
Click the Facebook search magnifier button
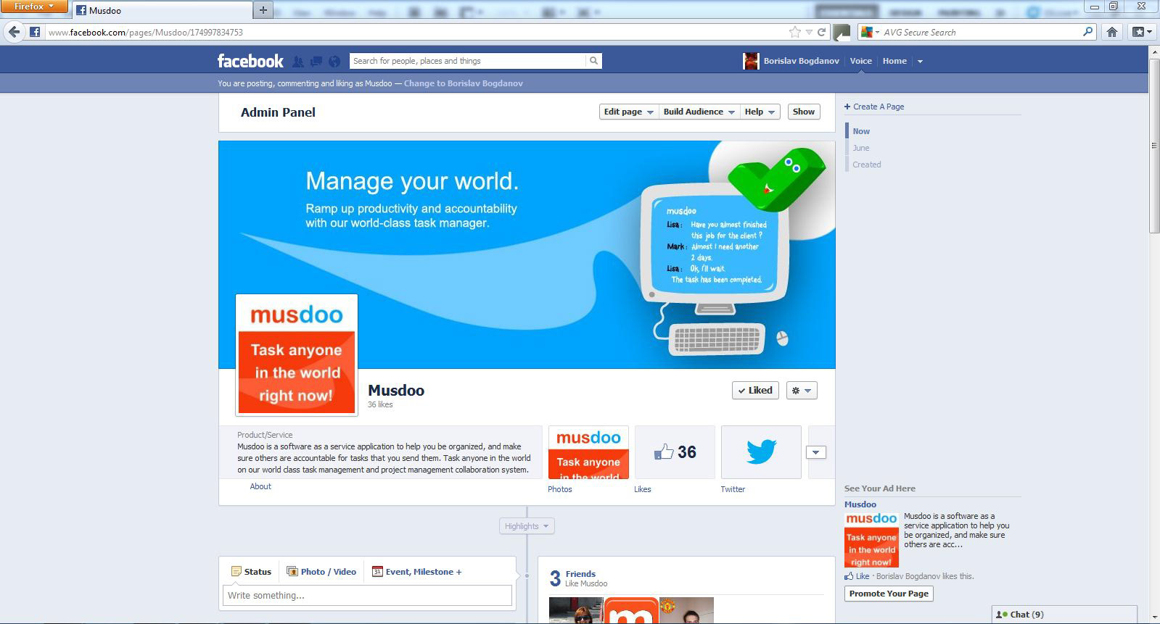click(593, 61)
